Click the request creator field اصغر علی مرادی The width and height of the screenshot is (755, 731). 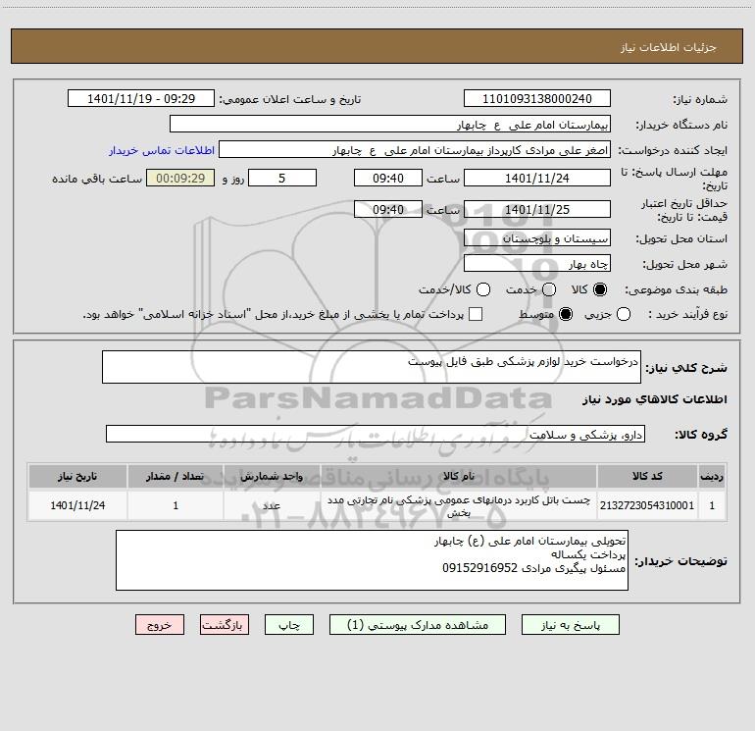(x=415, y=150)
